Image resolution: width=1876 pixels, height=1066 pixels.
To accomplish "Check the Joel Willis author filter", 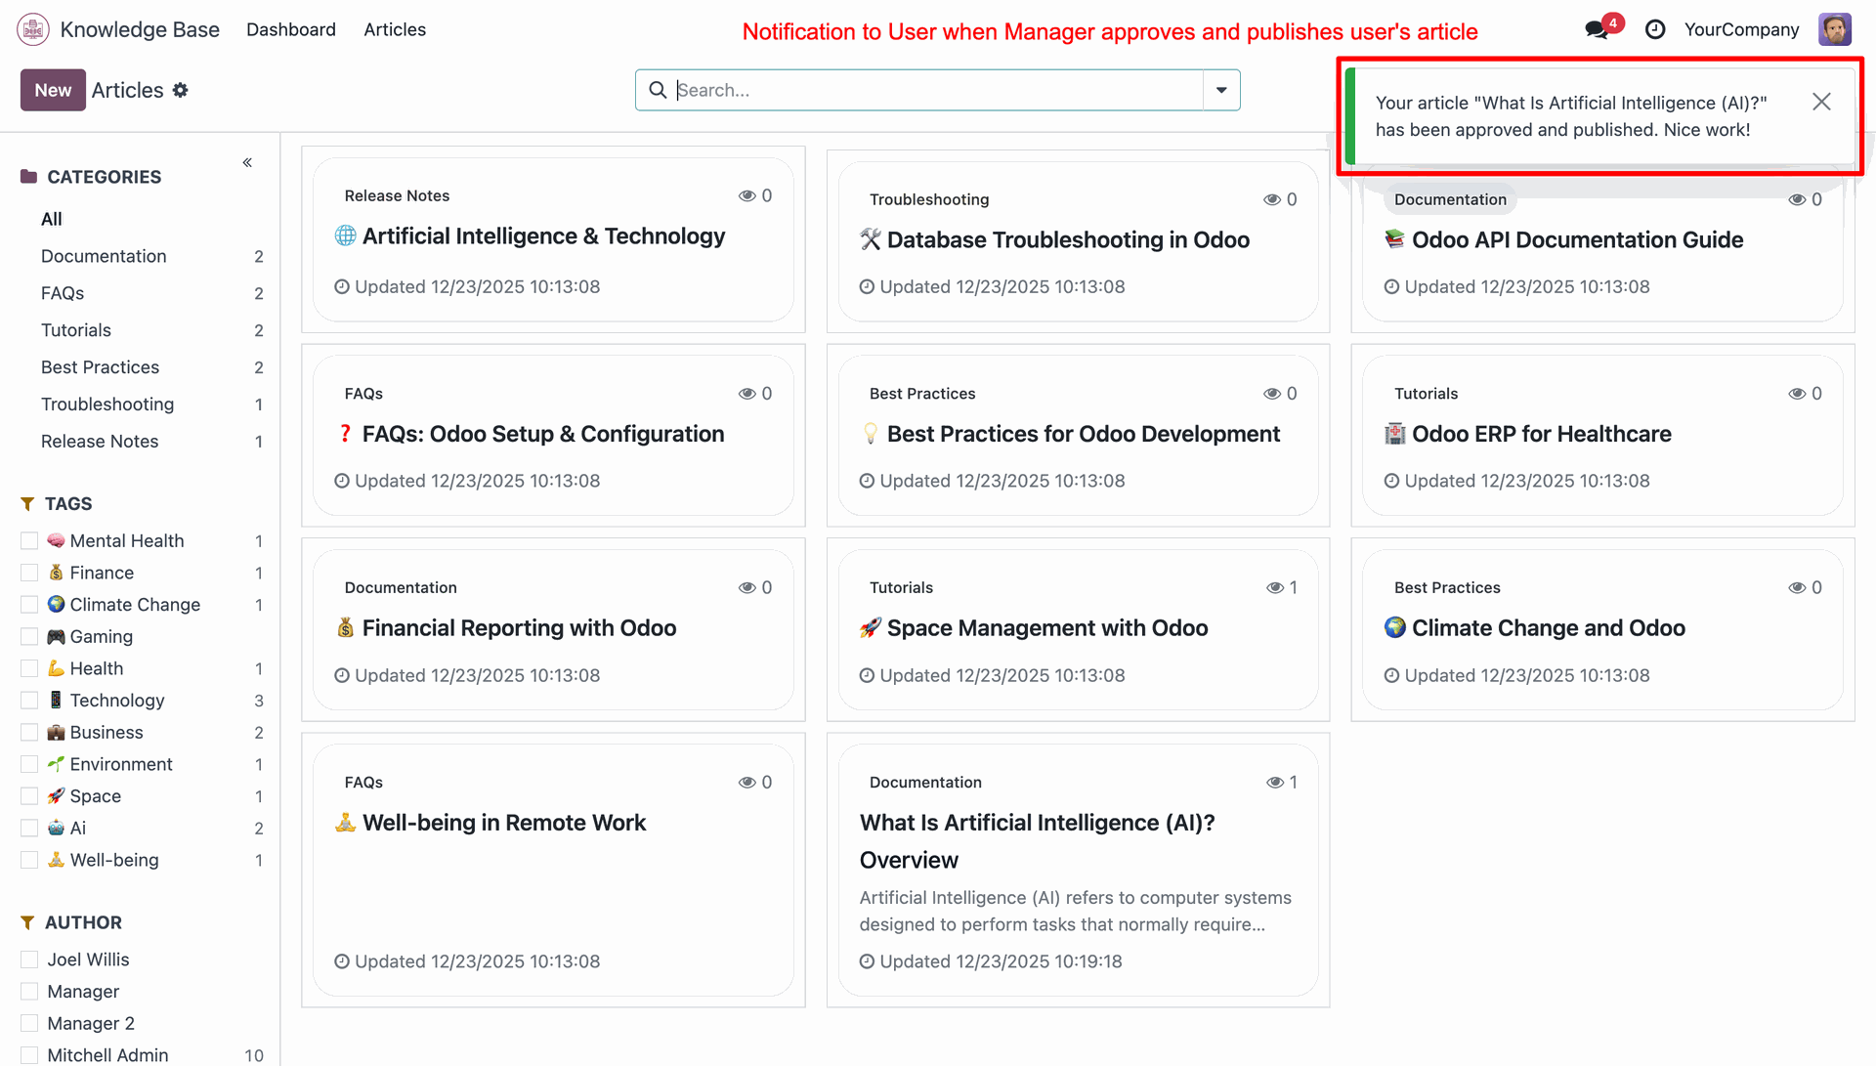I will tap(29, 959).
